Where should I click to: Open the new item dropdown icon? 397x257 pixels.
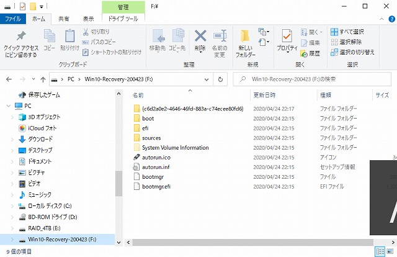(x=264, y=32)
